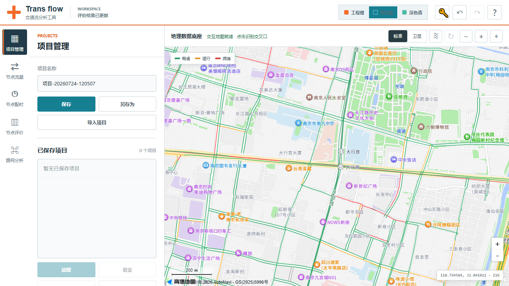Click the map refresh circular arrow

451,36
